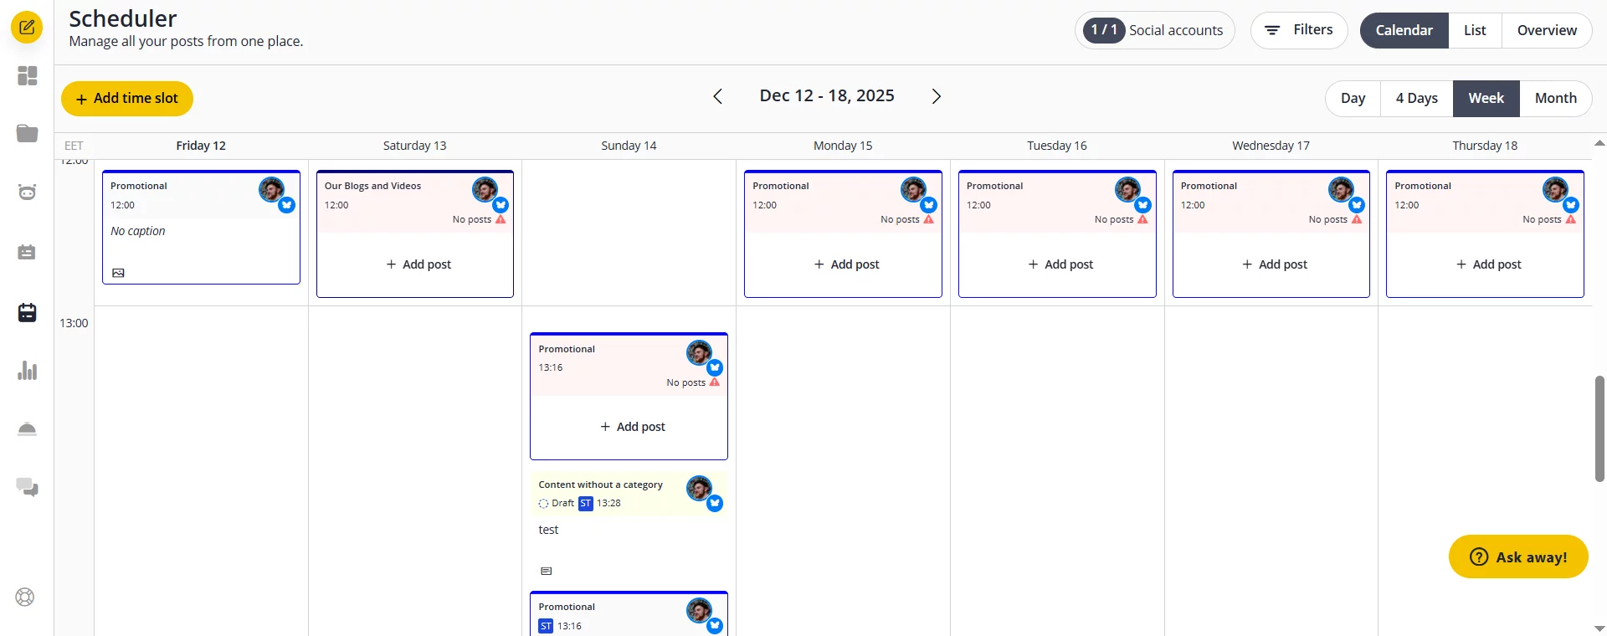Click the Draft status label
The width and height of the screenshot is (1607, 636).
pyautogui.click(x=562, y=504)
